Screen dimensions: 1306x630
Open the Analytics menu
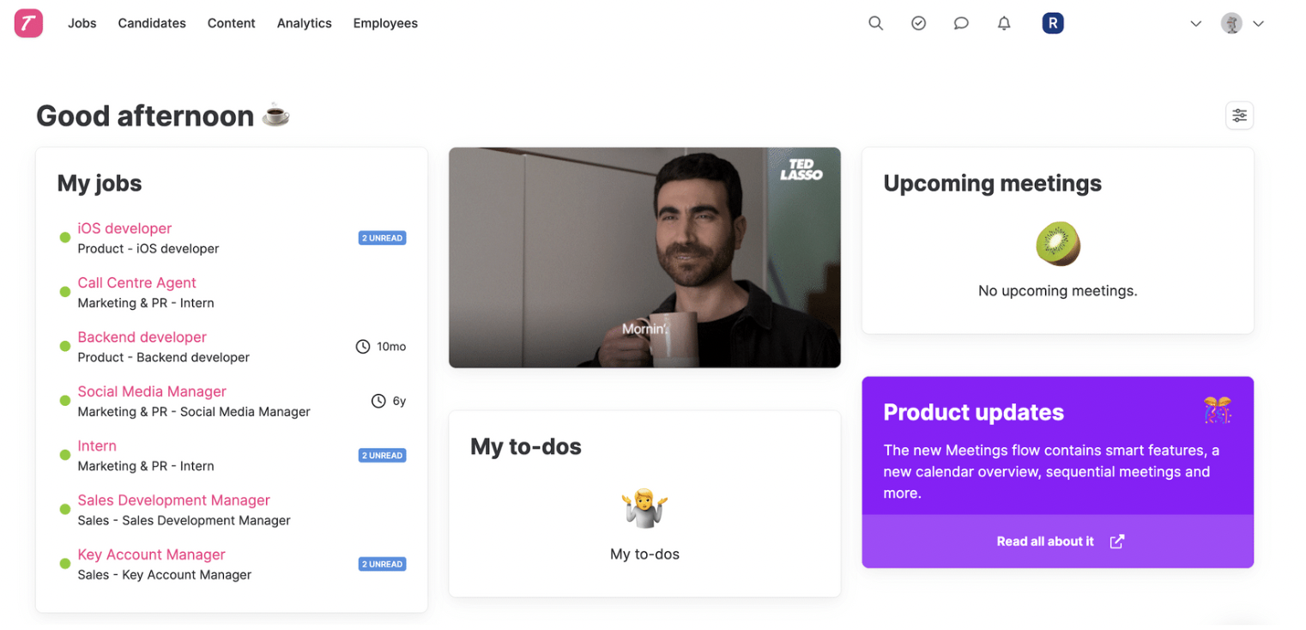tap(305, 23)
